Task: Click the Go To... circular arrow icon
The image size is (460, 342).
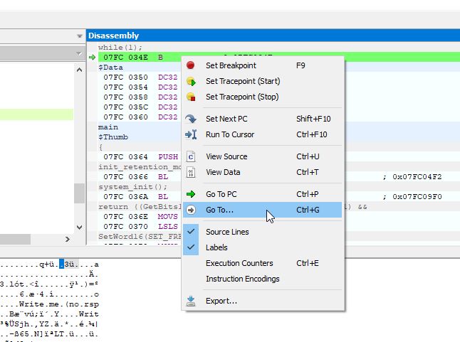Action: 191,210
